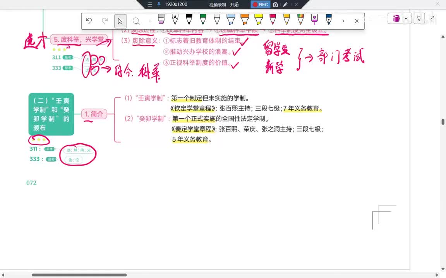446x278 pixels.
Task: Open the recorder hamburger menu
Action: pyautogui.click(x=150, y=5)
